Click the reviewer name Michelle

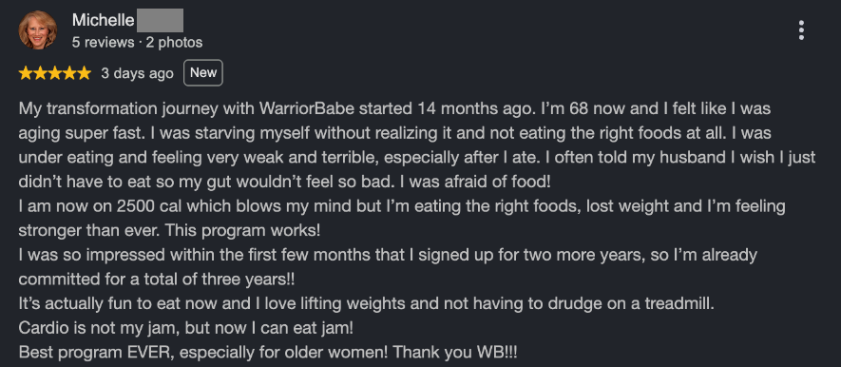click(103, 20)
